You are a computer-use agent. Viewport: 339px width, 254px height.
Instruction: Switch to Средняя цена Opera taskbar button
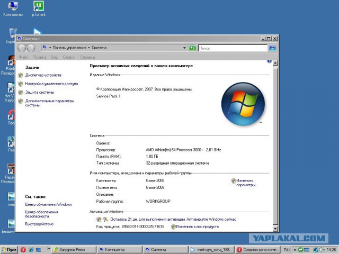coord(258,250)
